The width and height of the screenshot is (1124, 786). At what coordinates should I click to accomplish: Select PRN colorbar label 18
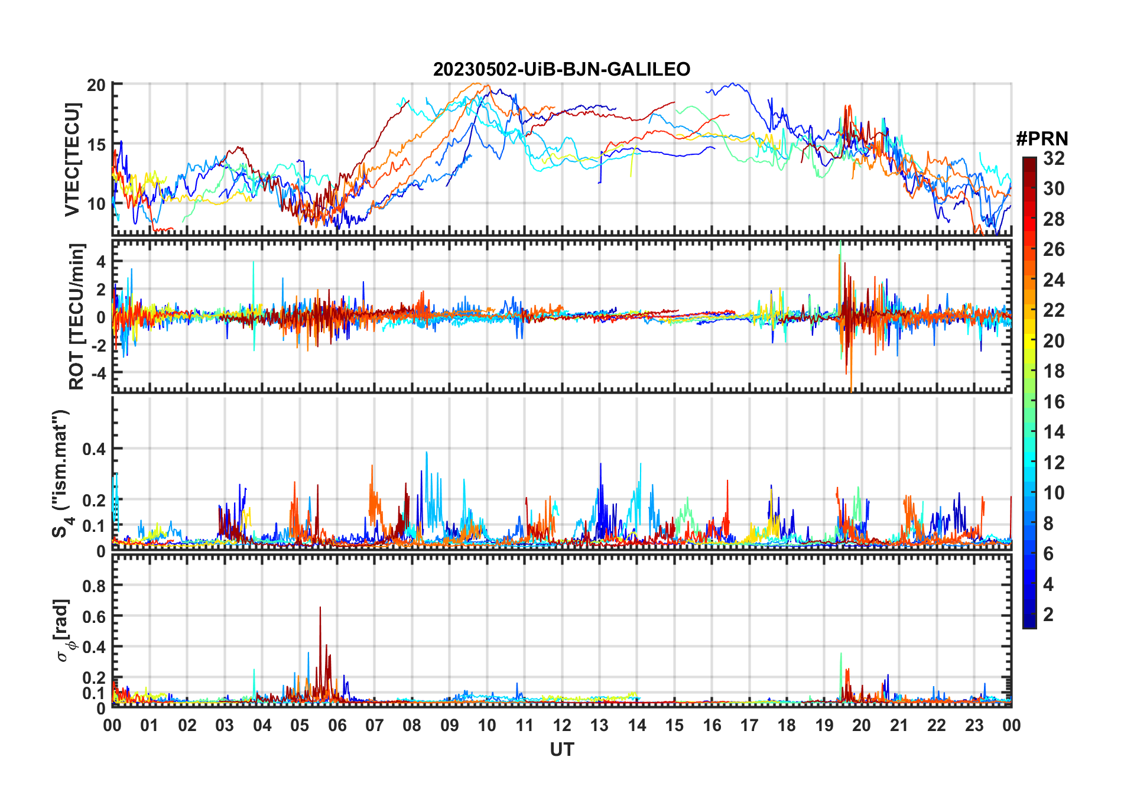click(x=1054, y=371)
